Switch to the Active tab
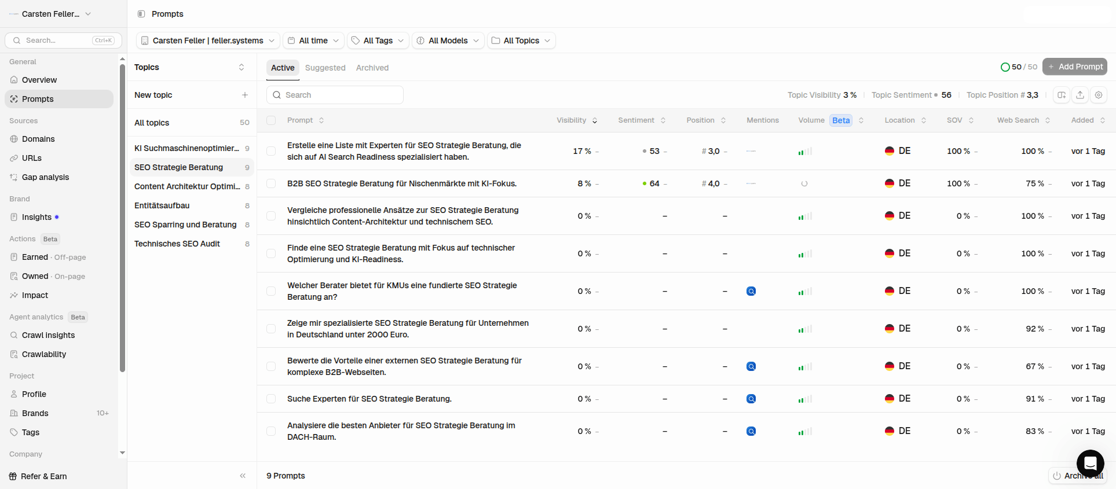 [283, 68]
